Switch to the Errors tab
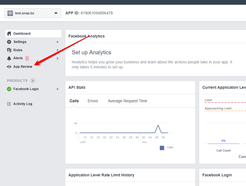 click(93, 101)
